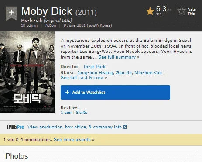Screen dimensions: 202x162
Task: Add the movie to Watchlist
Action: tap(115, 93)
